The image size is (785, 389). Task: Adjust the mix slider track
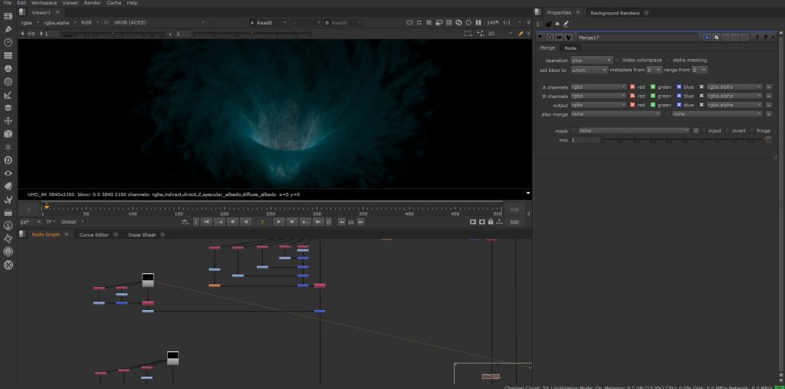pyautogui.click(x=682, y=140)
